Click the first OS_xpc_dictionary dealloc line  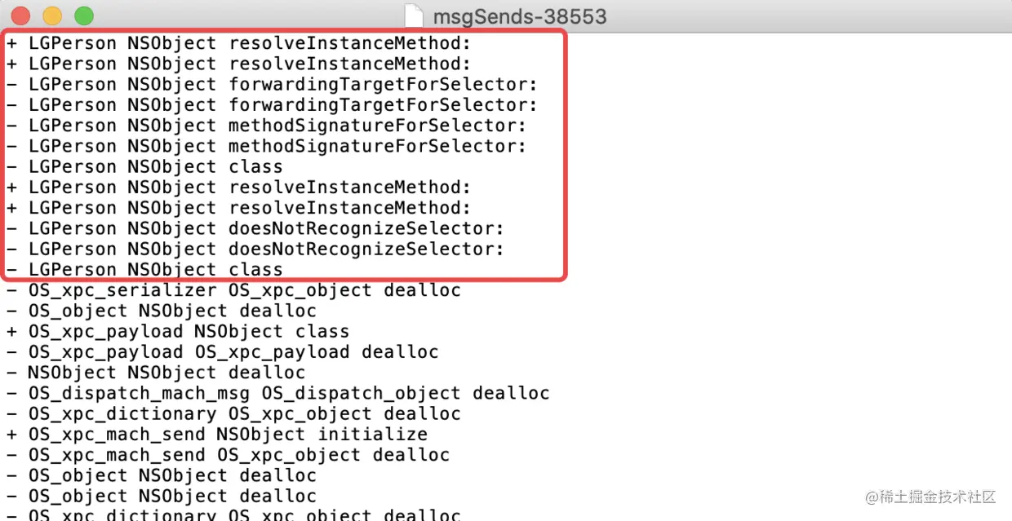point(233,414)
